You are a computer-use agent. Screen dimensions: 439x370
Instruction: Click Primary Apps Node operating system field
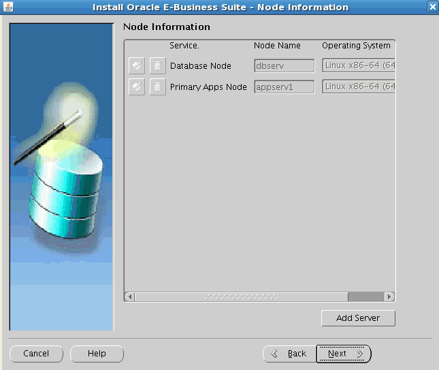(x=359, y=87)
